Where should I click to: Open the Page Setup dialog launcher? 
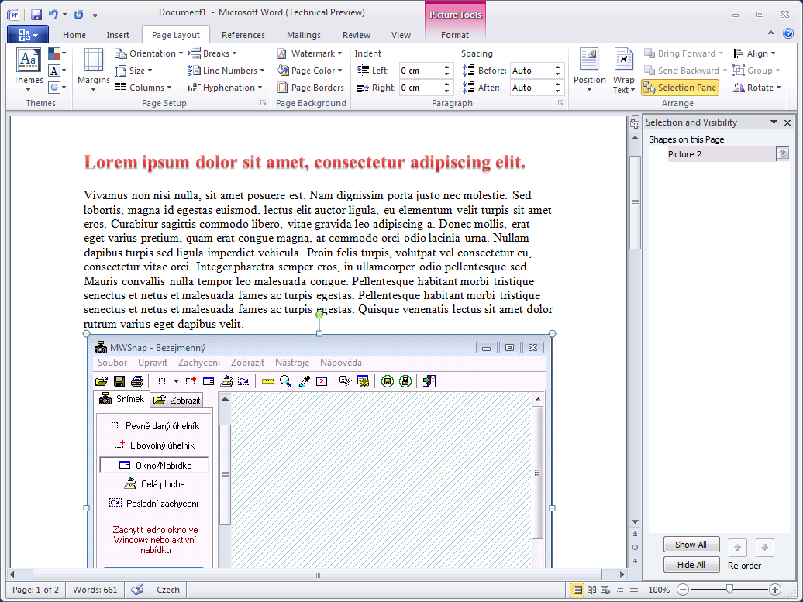(x=264, y=103)
